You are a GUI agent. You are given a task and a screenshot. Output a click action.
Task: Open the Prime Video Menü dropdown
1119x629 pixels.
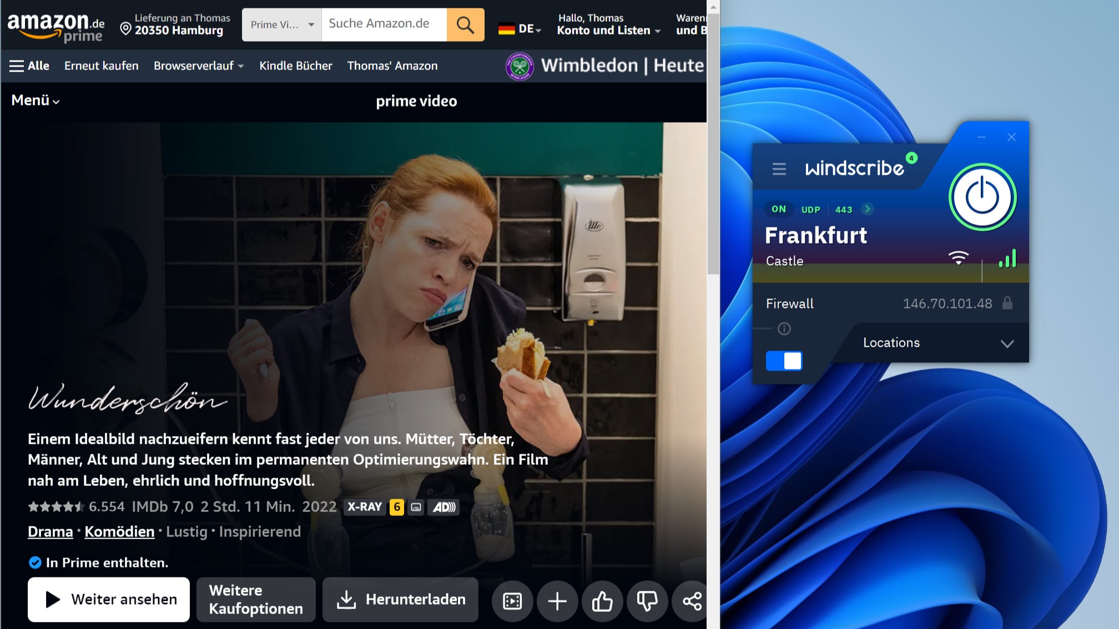34,100
